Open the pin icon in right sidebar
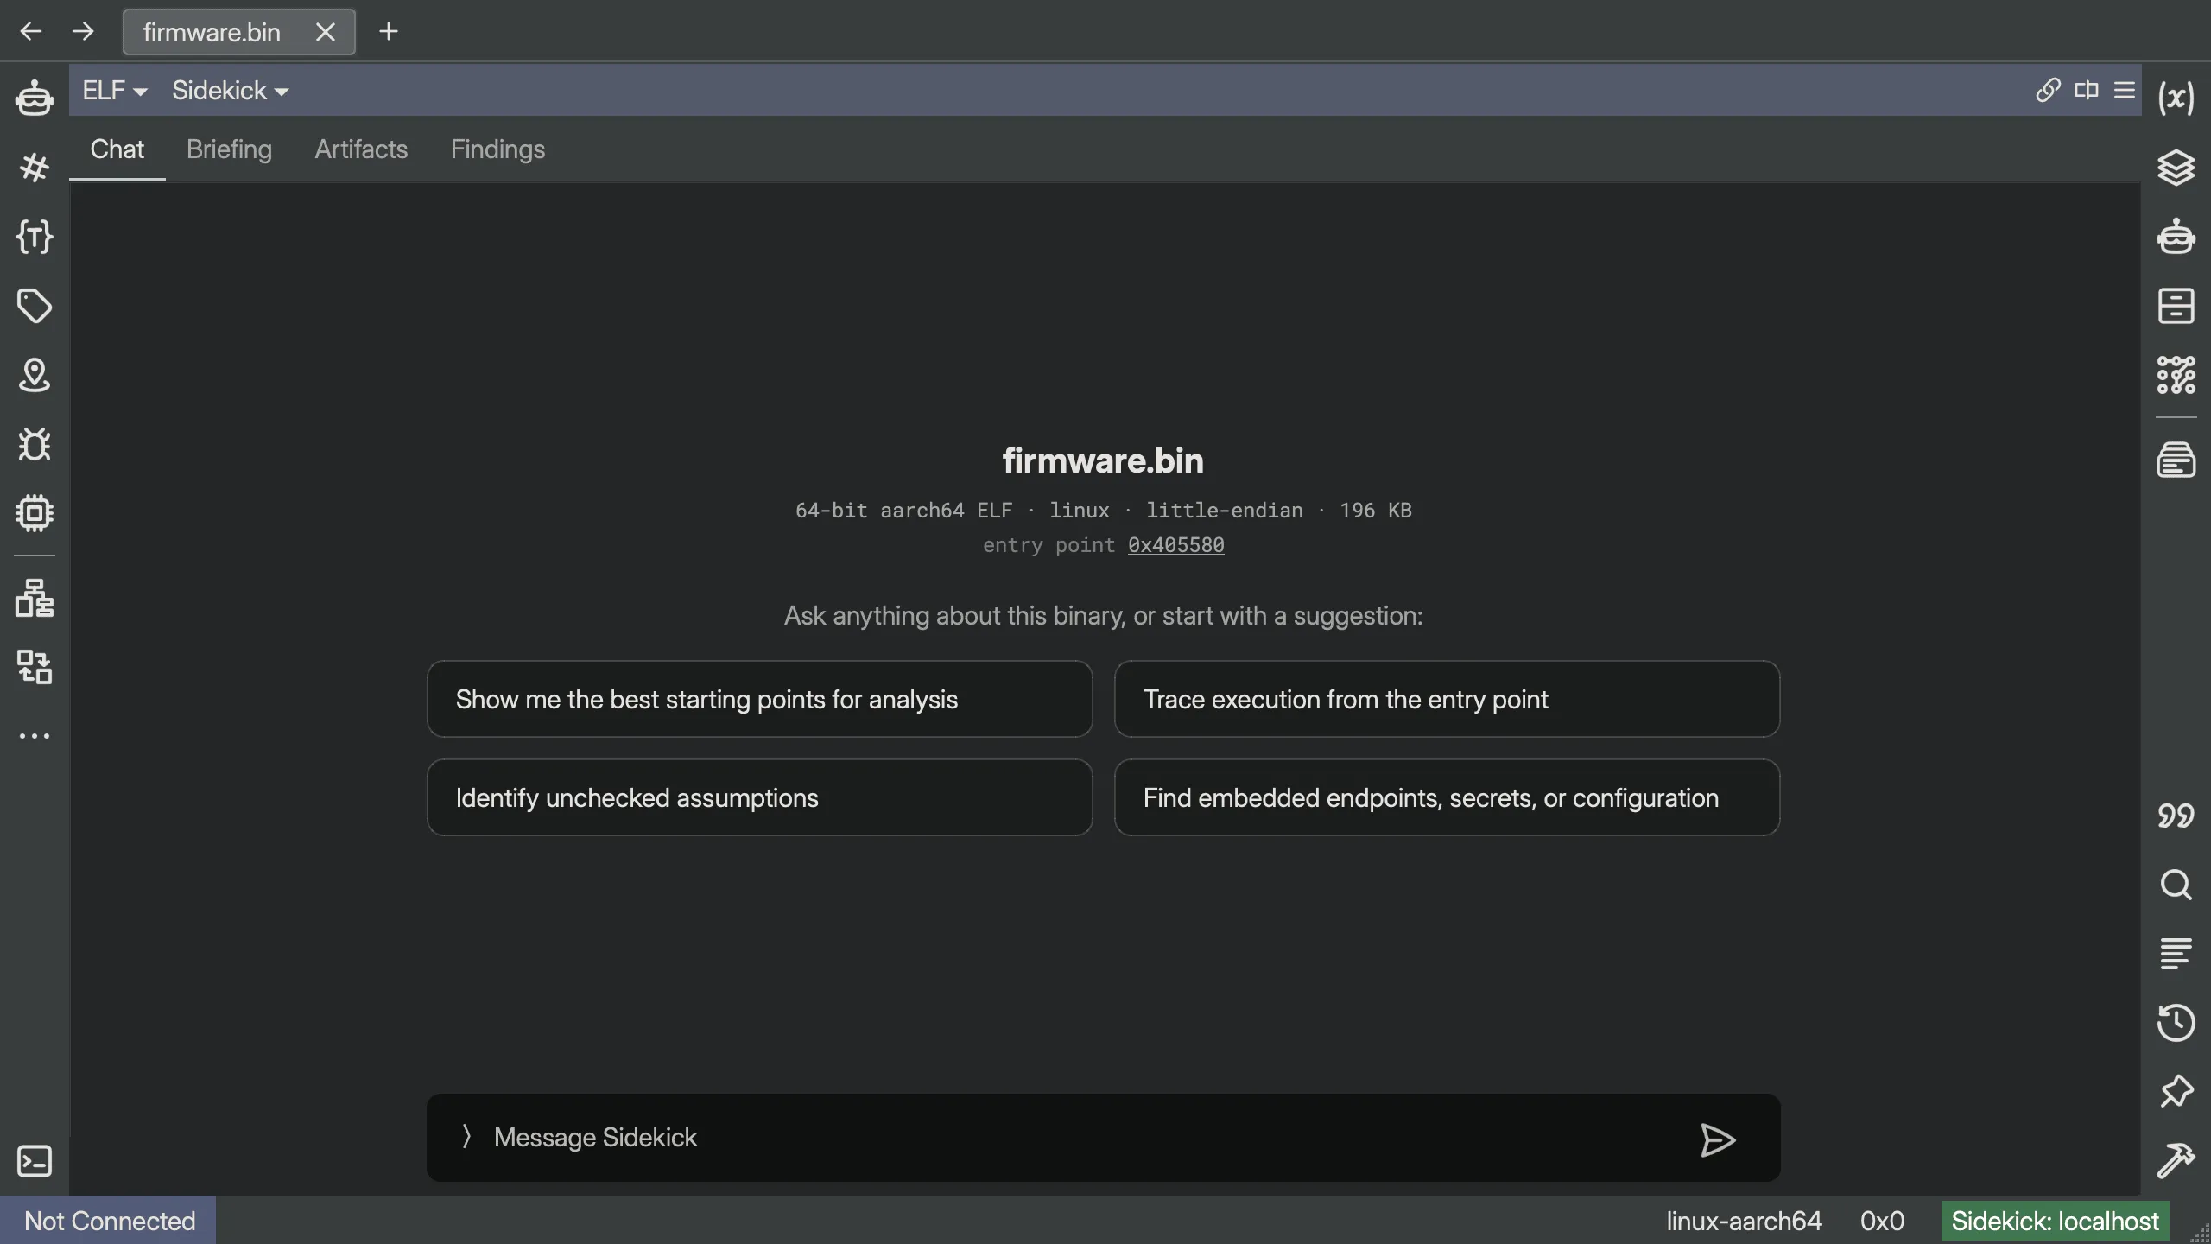The height and width of the screenshot is (1244, 2211). (x=2176, y=1092)
